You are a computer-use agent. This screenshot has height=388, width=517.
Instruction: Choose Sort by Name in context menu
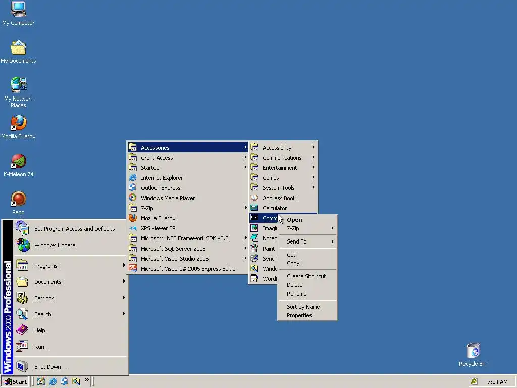tap(307, 307)
